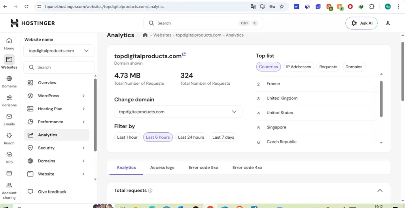
Task: Select Analytics in sidebar menu
Action: click(x=56, y=135)
